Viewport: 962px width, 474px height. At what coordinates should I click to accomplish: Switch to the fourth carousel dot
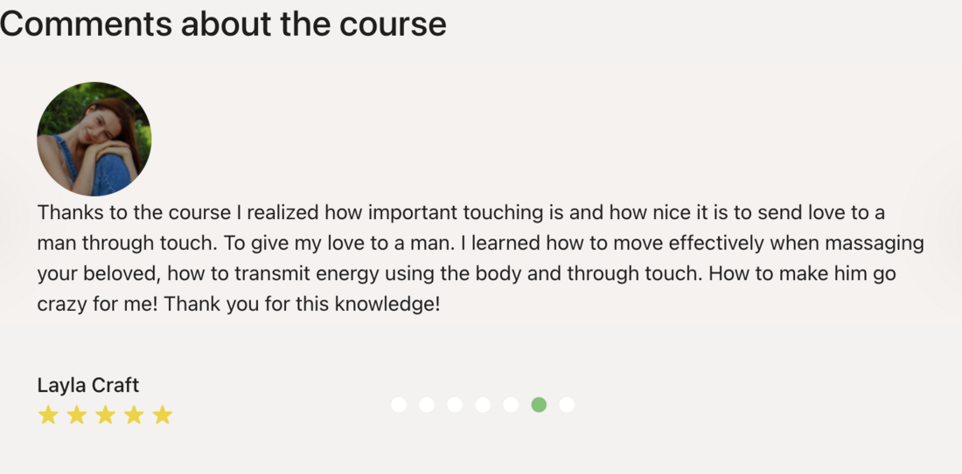click(483, 405)
